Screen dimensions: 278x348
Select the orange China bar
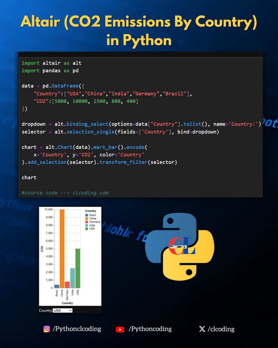[62, 249]
